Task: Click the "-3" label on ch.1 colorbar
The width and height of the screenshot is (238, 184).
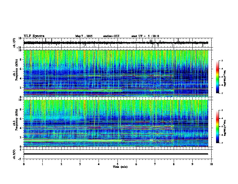Action: [x=222, y=60]
